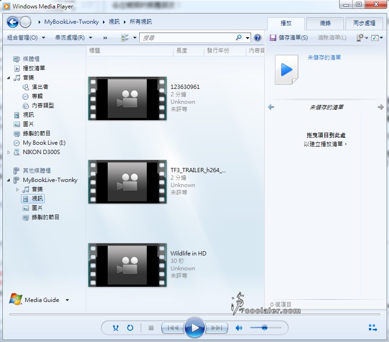
Task: Adjust the volume slider
Action: pos(266,328)
